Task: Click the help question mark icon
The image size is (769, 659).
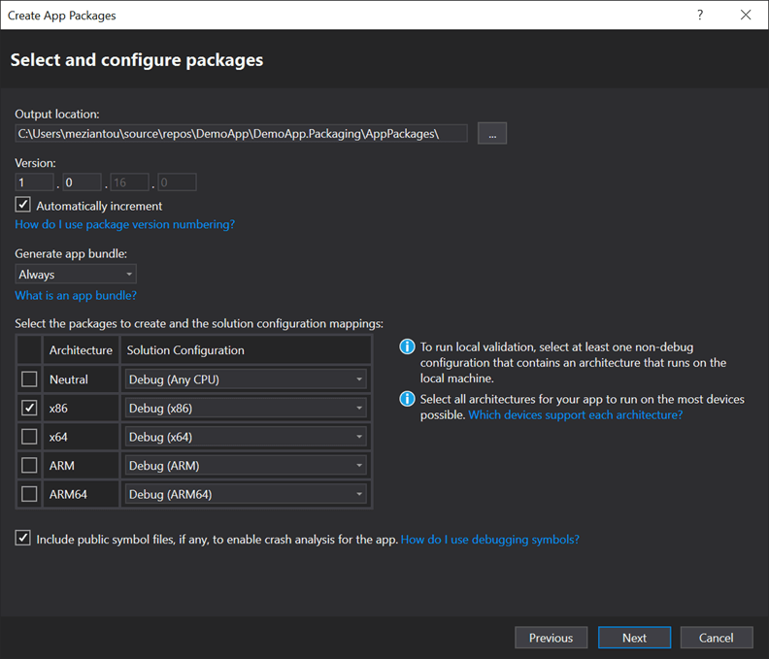Action: [x=700, y=15]
